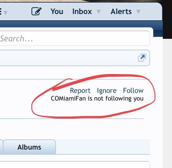Switch to the Albums tab
Screen dimensions: 172x168
[29, 147]
